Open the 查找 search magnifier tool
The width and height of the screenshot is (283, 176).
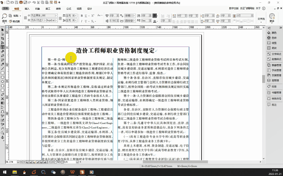(4, 18)
